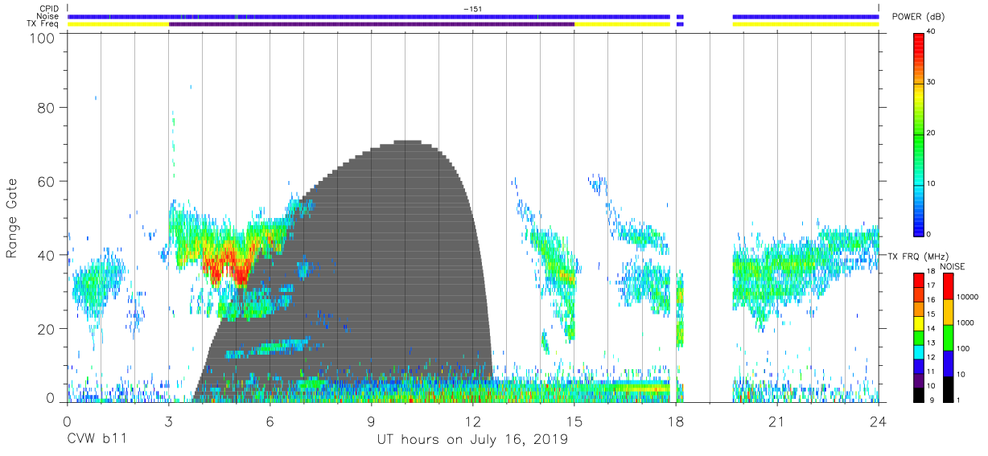
Task: Click the 60 tick on Range Gate axis
Action: click(x=47, y=181)
